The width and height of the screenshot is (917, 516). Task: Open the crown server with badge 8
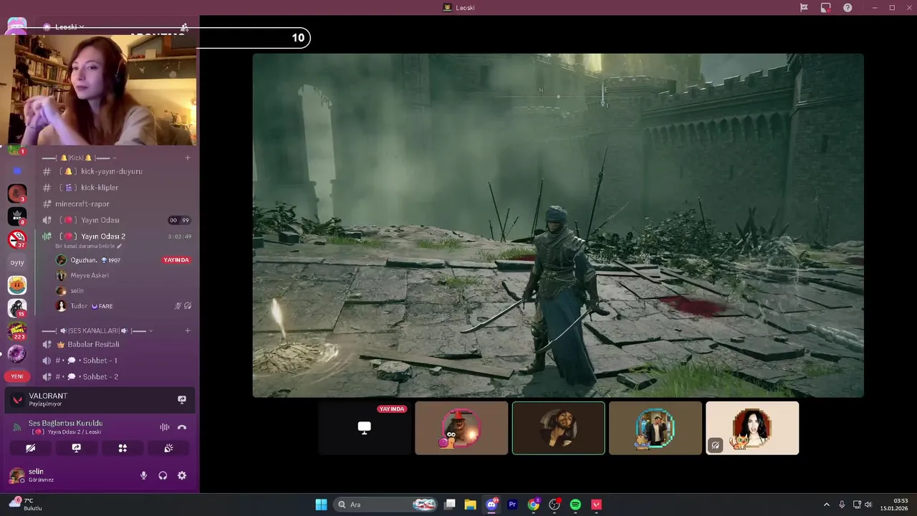[17, 216]
